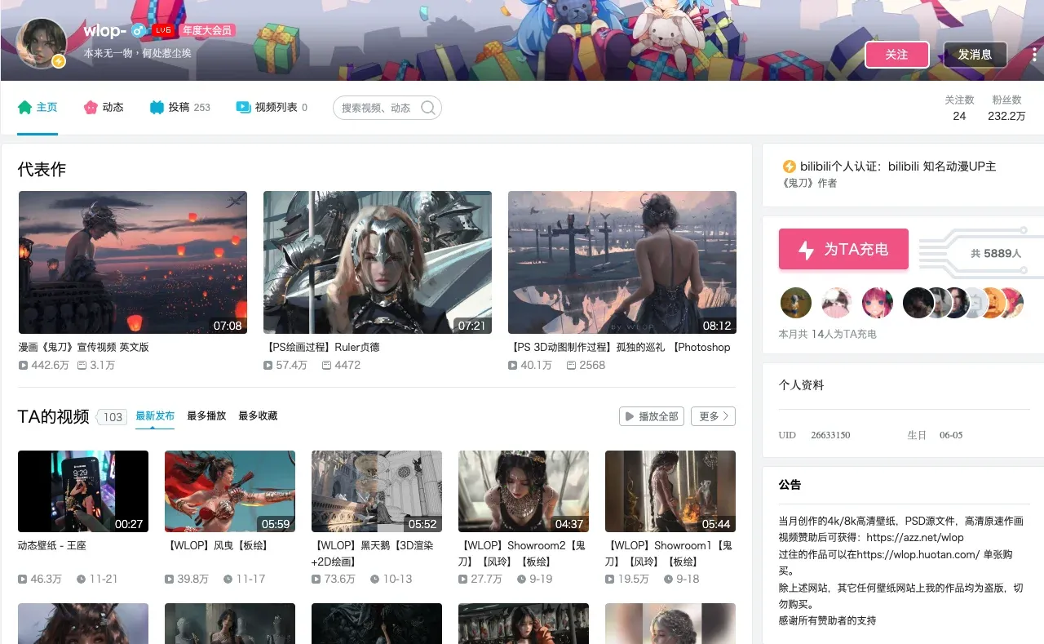Click the play count icon next to 46.3万
Viewport: 1044px width, 644px height.
[22, 580]
